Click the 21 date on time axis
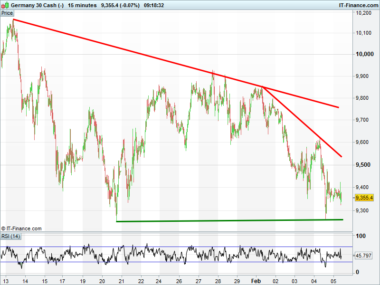This screenshot has height=285, width=380. pos(122,281)
